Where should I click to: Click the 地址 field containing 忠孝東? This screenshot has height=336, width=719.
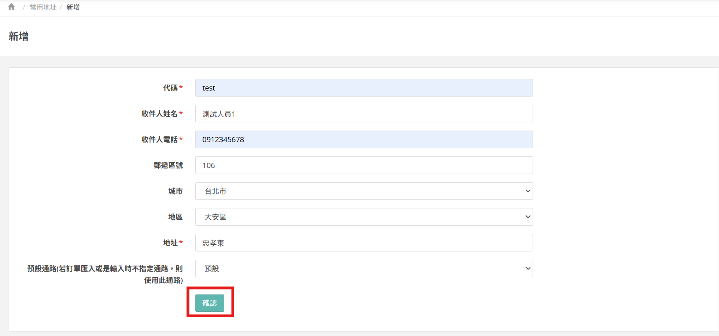point(364,243)
